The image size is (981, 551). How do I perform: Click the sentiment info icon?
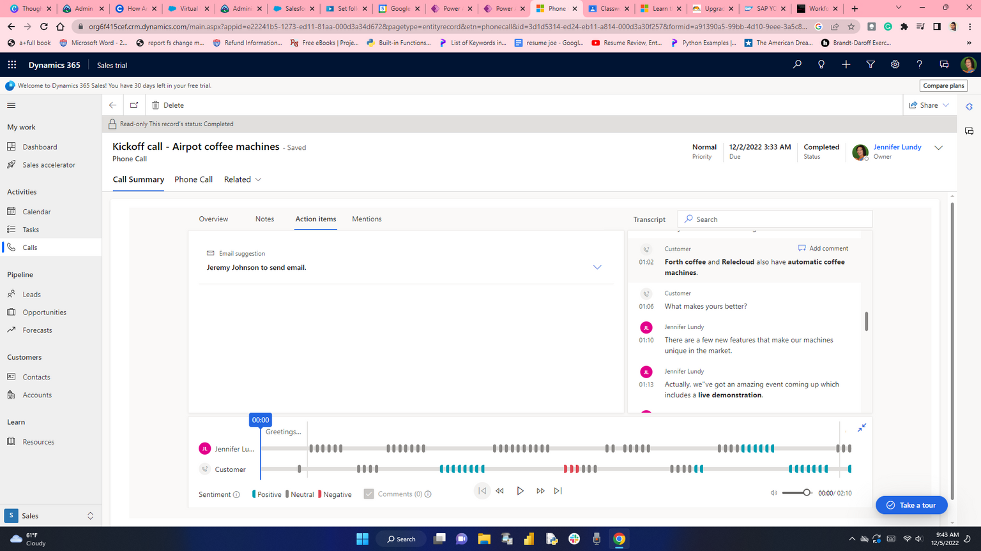(x=236, y=494)
